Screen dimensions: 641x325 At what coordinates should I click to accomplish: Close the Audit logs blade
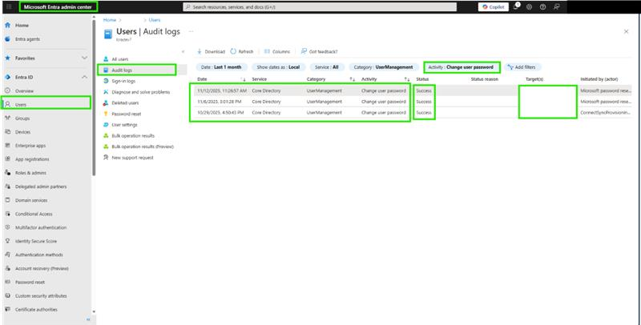626,31
